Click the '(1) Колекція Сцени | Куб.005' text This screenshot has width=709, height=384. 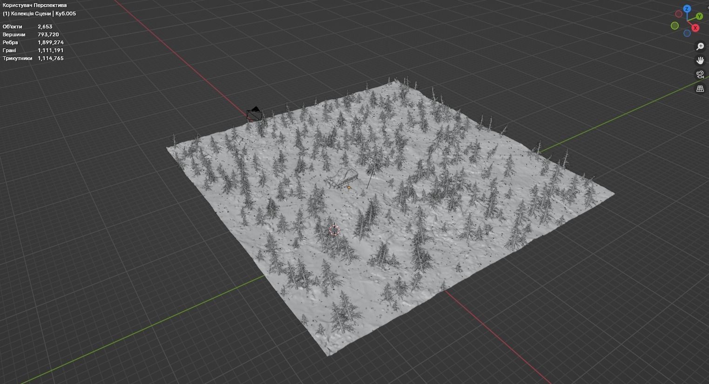coord(40,13)
